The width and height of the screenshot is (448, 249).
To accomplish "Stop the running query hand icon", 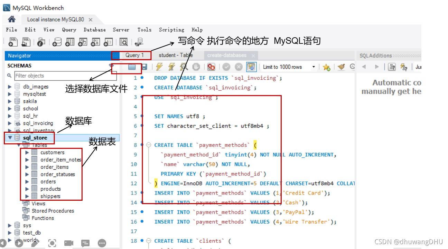I will click(196, 67).
